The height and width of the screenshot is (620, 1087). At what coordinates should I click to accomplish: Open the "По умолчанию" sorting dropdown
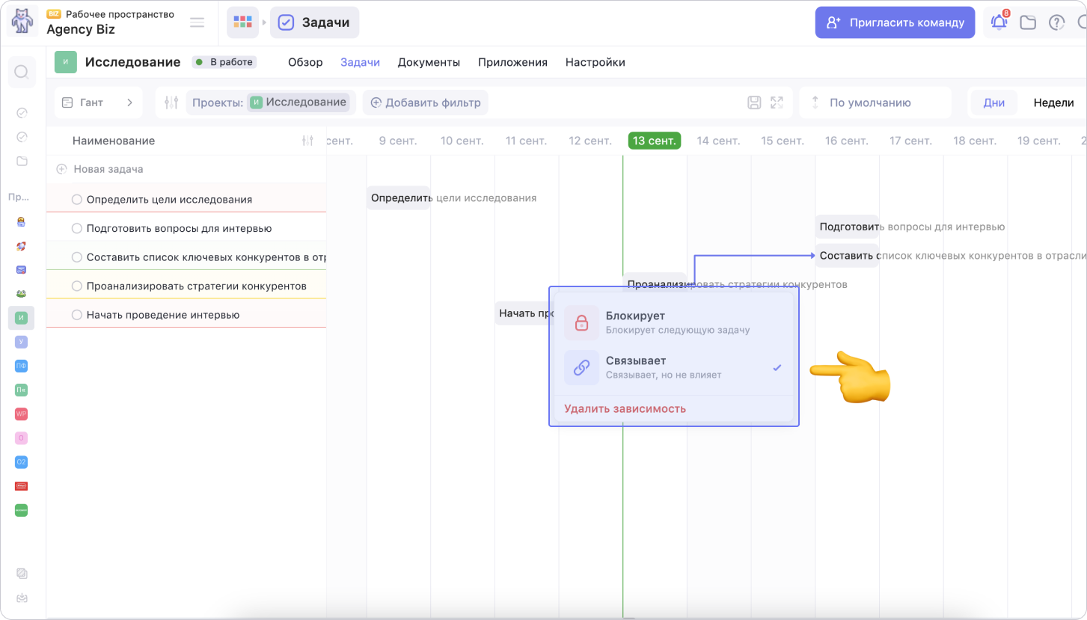point(875,102)
